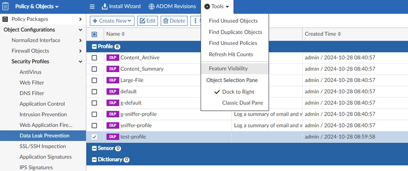Viewport: 408px width, 171px height.
Task: Click DLP badge icon for test-profile
Action: (113, 137)
